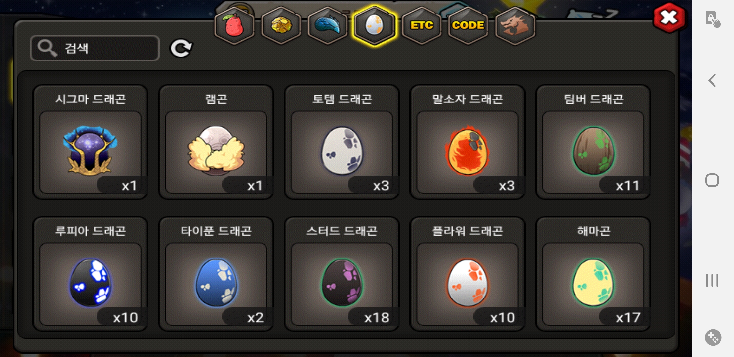The height and width of the screenshot is (357, 734).
Task: Open the game controller tools icon
Action: tap(713, 337)
